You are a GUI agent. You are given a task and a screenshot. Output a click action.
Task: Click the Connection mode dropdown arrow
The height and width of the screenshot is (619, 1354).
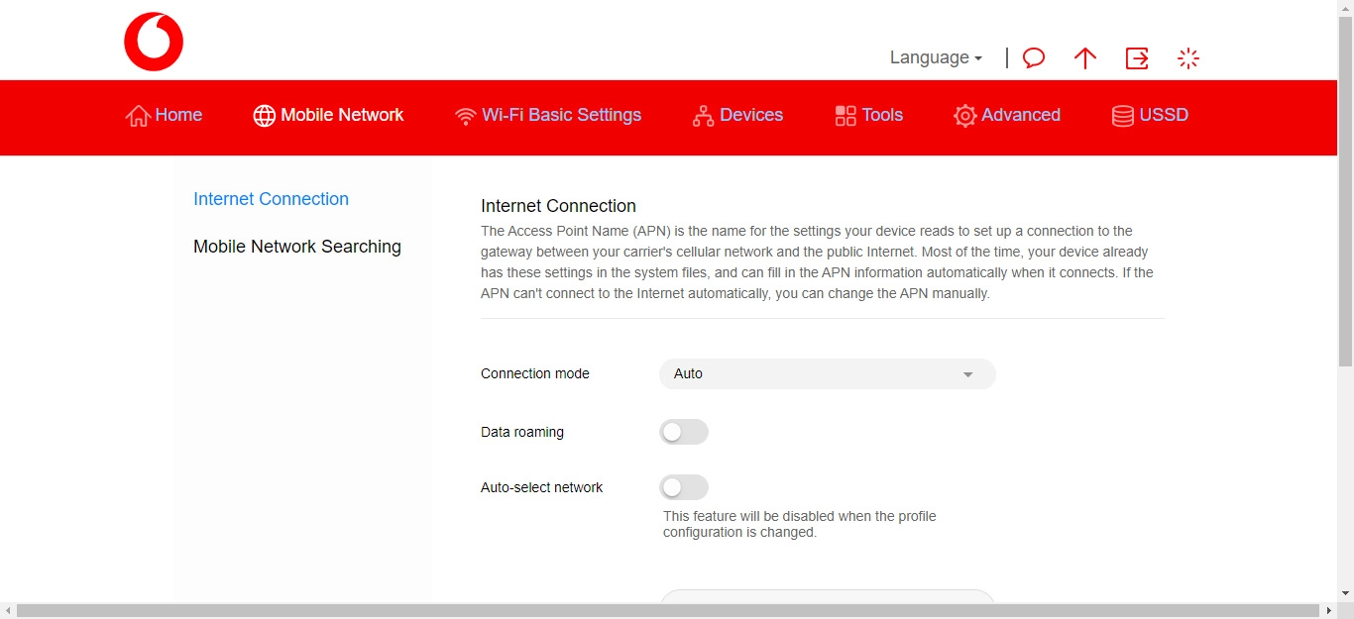(967, 373)
